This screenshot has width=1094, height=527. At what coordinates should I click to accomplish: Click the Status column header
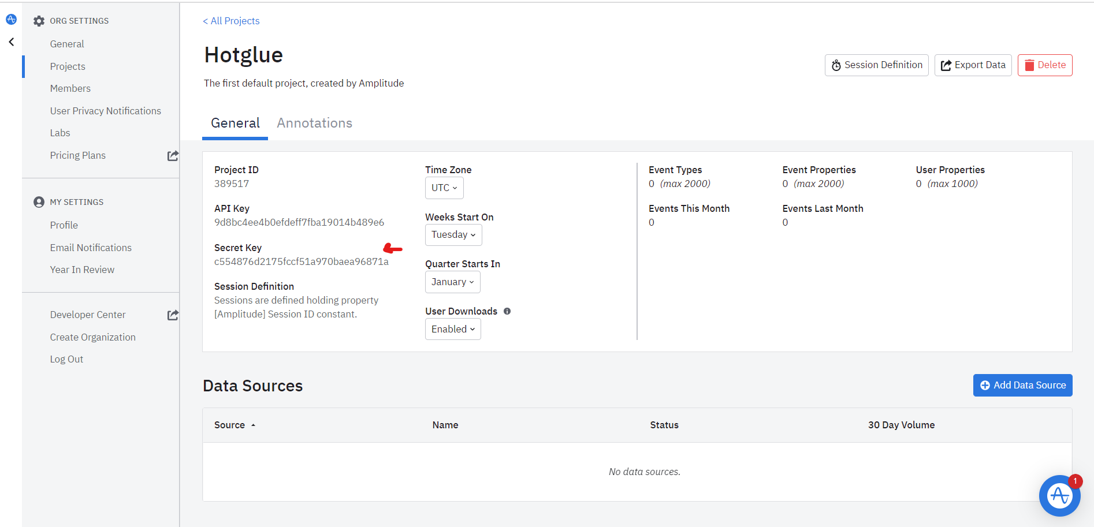click(x=664, y=425)
